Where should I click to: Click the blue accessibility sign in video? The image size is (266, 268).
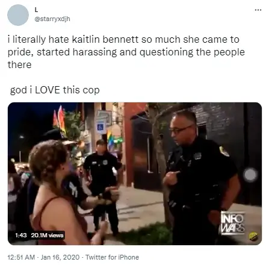pos(101,127)
